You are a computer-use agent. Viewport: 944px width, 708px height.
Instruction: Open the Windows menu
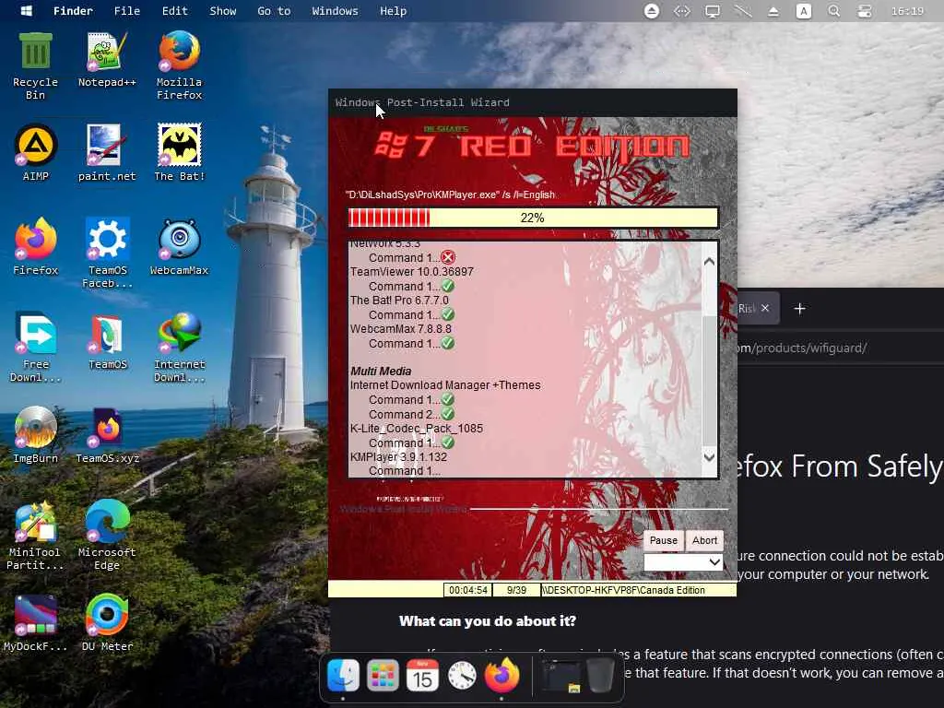point(335,11)
